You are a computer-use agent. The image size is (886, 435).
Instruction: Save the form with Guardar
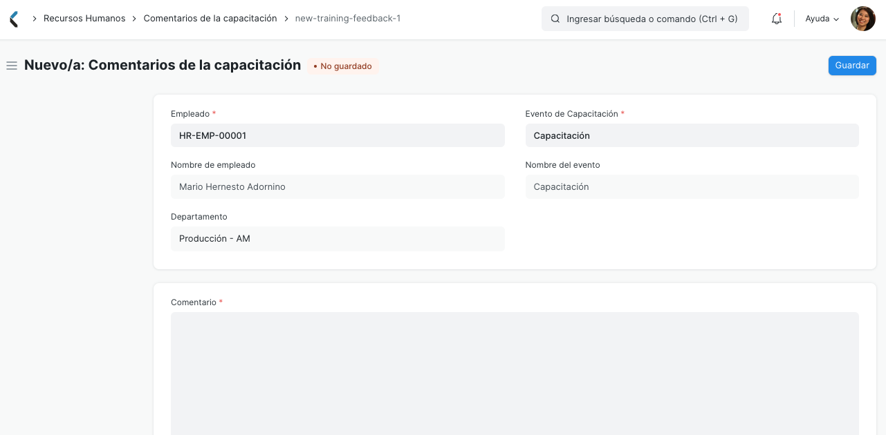coord(852,66)
